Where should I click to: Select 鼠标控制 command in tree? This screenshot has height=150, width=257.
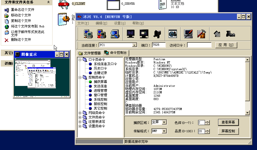tap(100, 104)
